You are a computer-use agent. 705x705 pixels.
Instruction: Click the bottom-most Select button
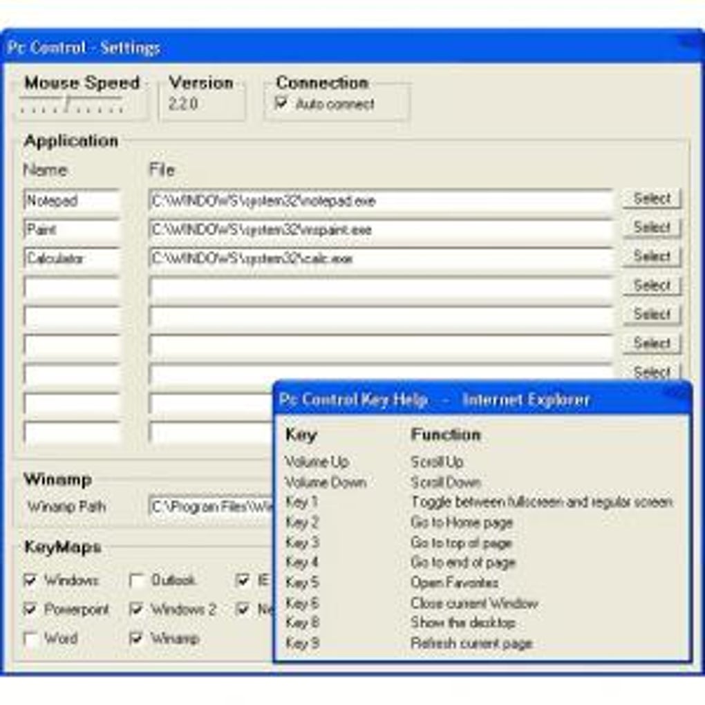(651, 373)
